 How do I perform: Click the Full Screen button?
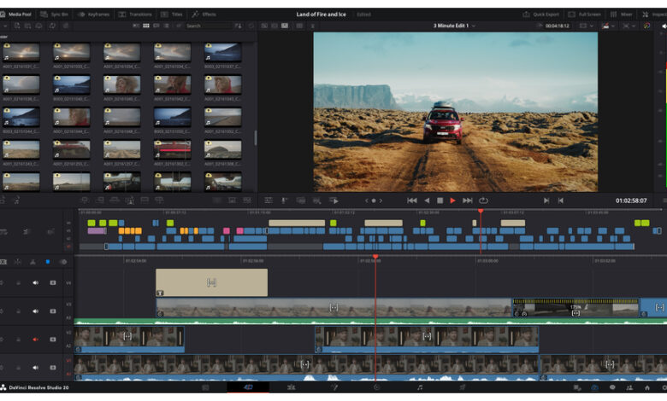point(586,15)
